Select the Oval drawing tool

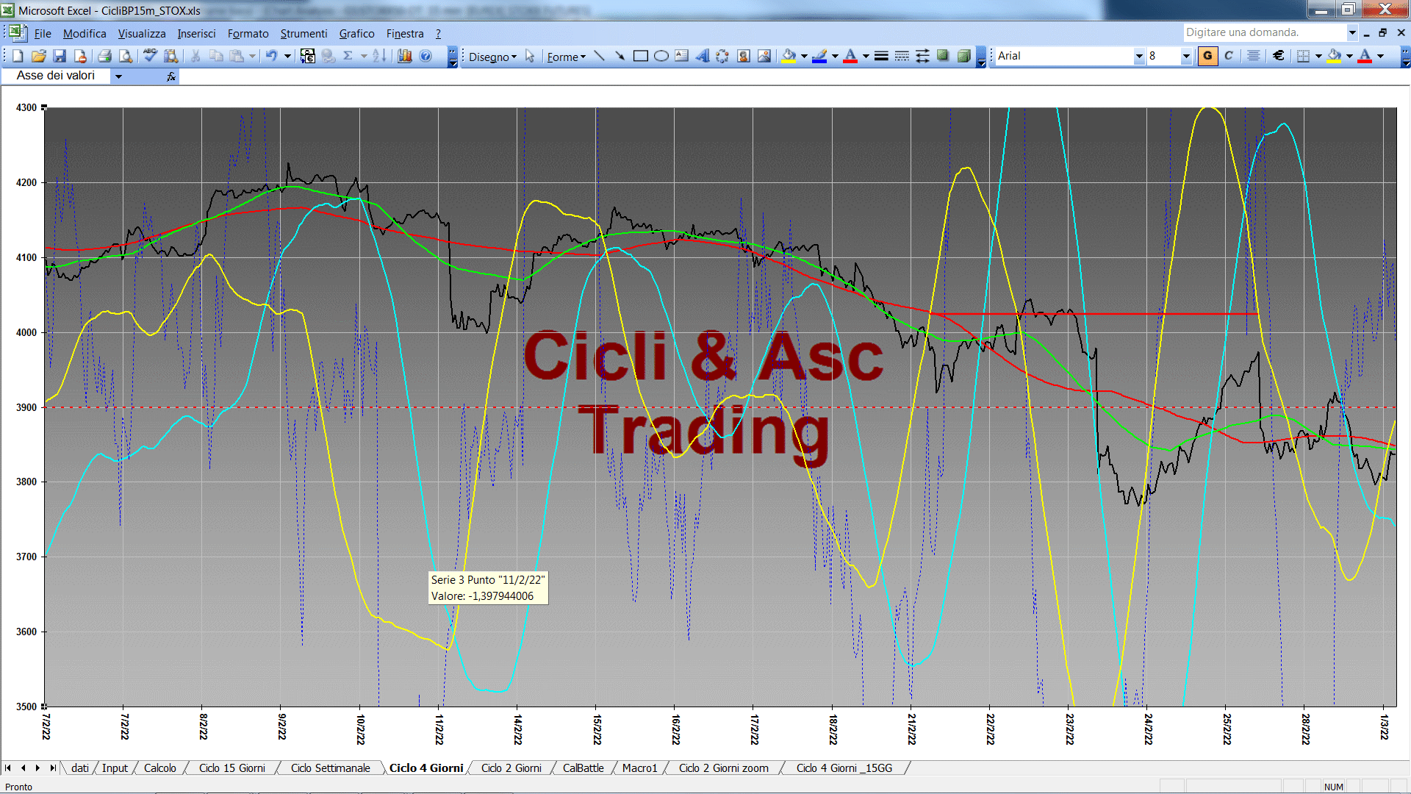point(661,56)
